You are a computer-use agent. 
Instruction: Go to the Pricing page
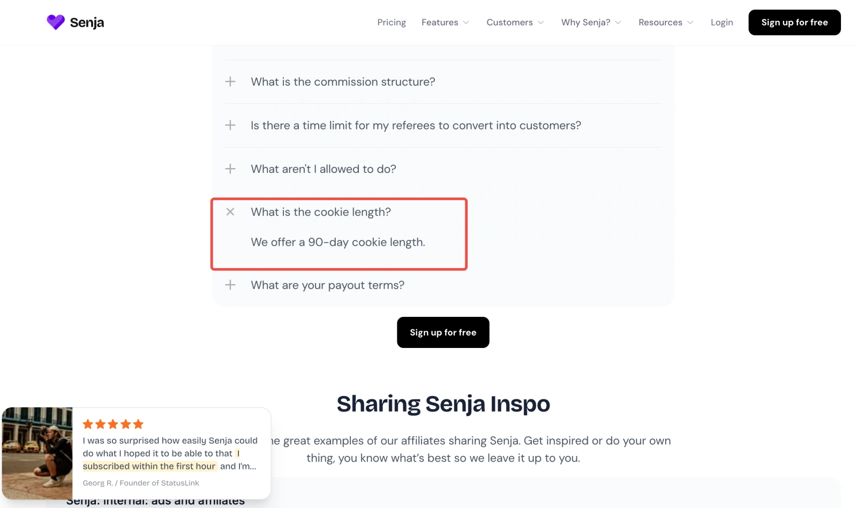(x=392, y=22)
